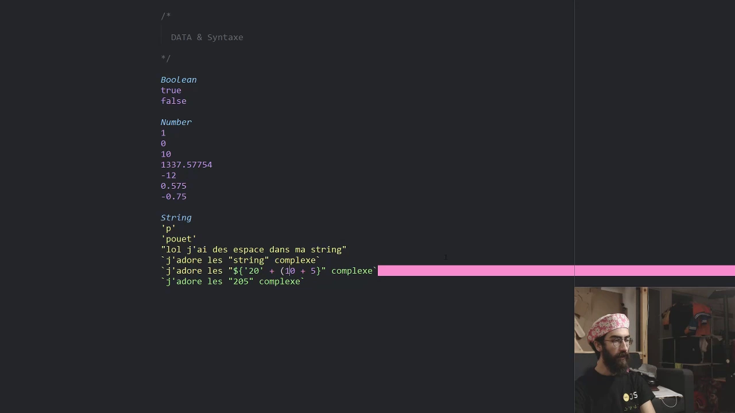Click the pink highlighted trailing whitespace
735x413 pixels.
pyautogui.click(x=556, y=271)
